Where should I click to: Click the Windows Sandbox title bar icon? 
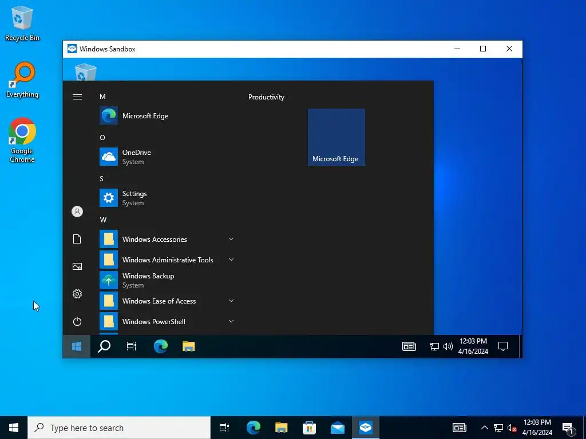pyautogui.click(x=72, y=49)
